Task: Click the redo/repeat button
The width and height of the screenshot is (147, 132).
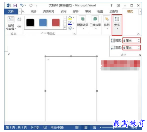Action: [x=31, y=5]
